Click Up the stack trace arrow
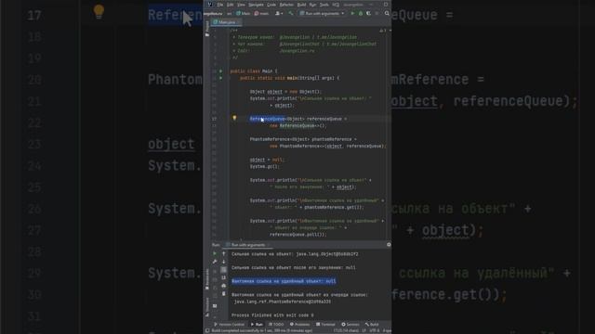The image size is (595, 334). 223,253
